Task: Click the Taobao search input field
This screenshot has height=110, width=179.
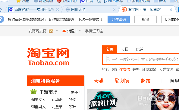Action: click(x=141, y=59)
